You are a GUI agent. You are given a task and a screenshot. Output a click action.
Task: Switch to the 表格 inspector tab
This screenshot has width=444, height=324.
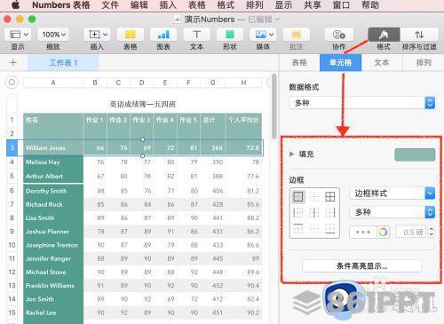click(299, 62)
